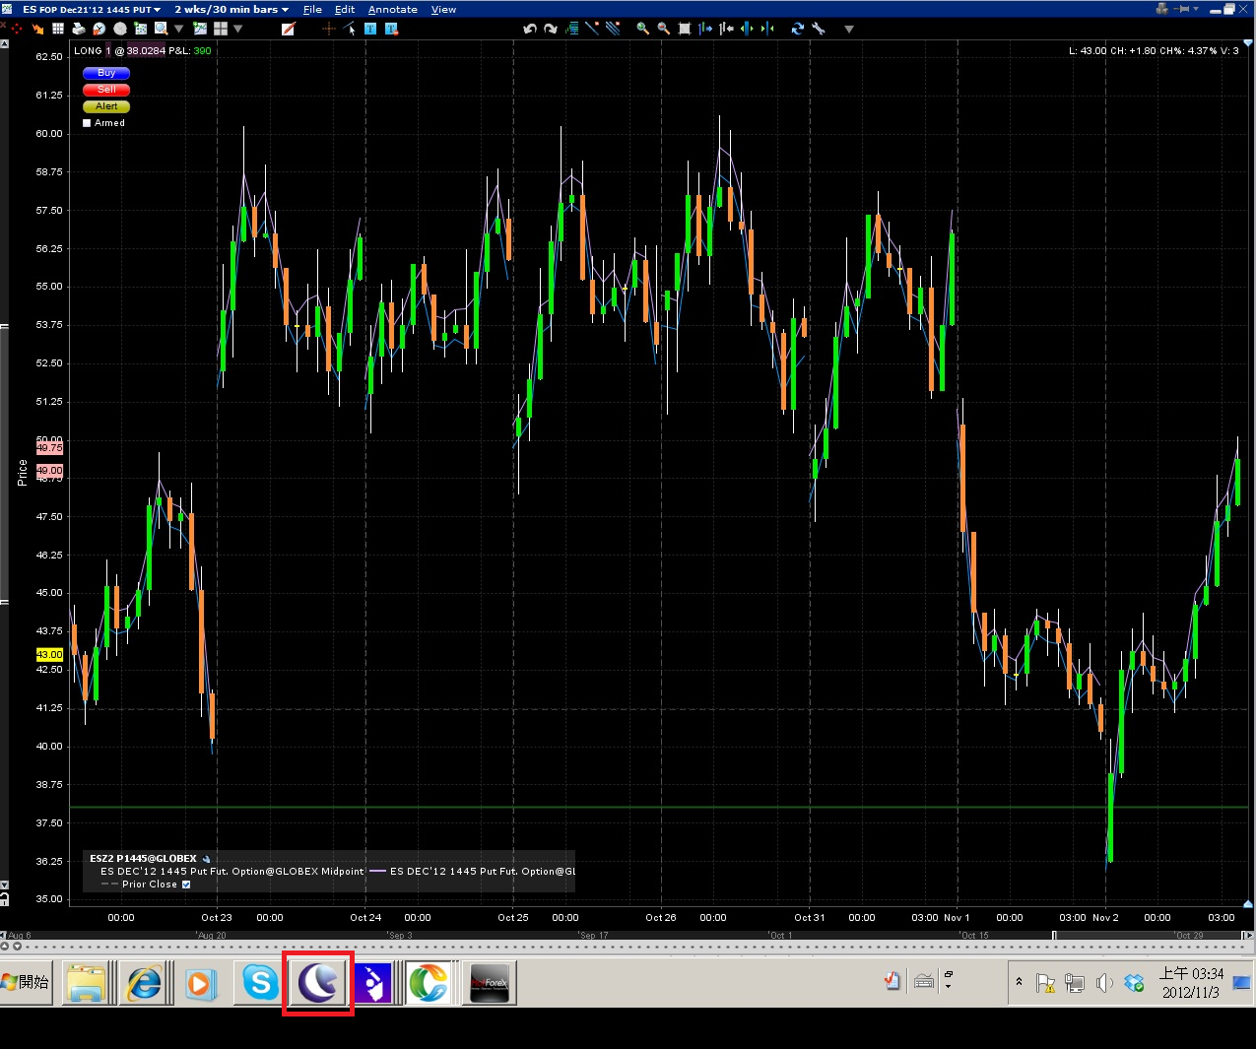Image resolution: width=1256 pixels, height=1049 pixels.
Task: Click the volume speaker tray icon
Action: point(1104,982)
